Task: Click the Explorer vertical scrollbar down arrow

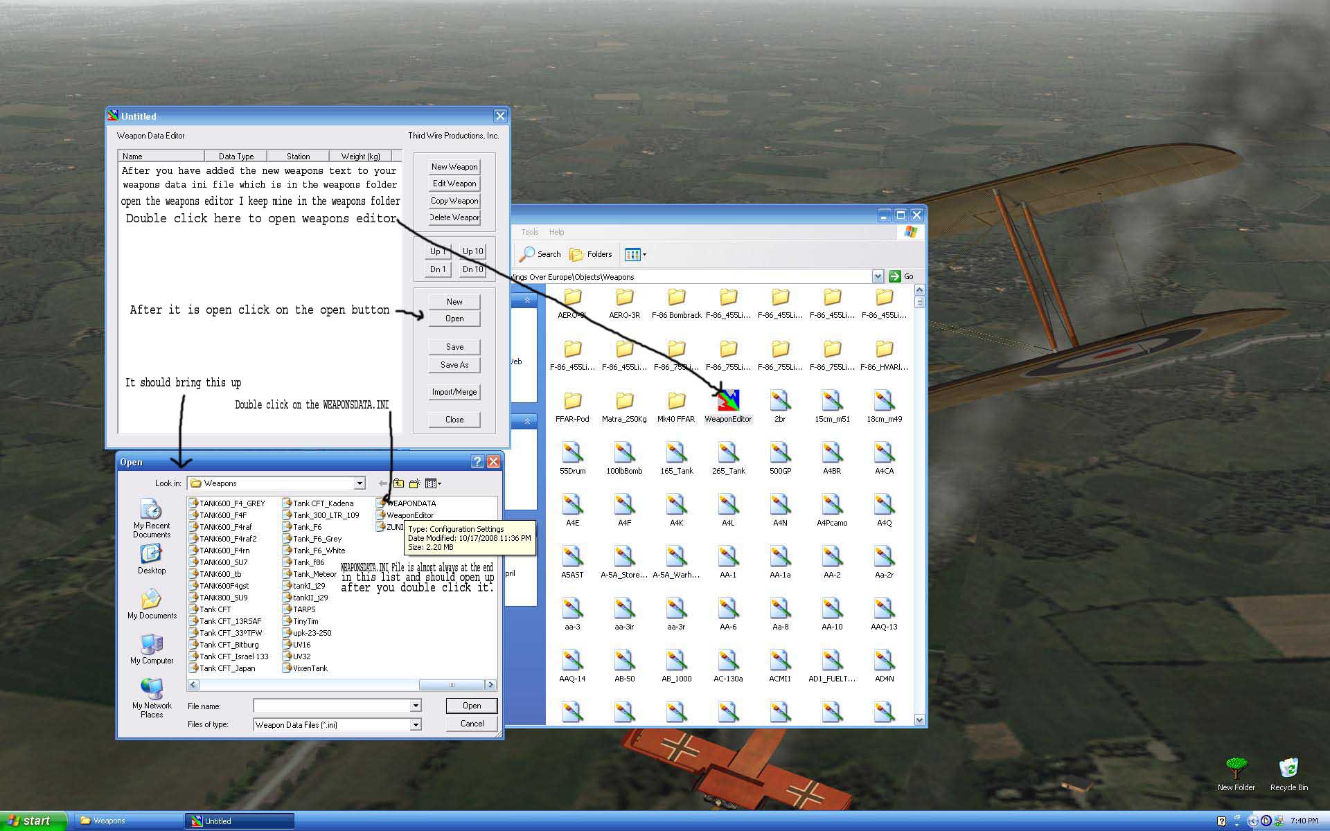Action: pyautogui.click(x=920, y=720)
